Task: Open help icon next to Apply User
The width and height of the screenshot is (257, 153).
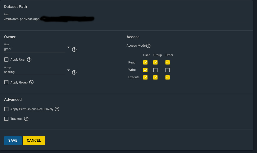Action: 29,60
